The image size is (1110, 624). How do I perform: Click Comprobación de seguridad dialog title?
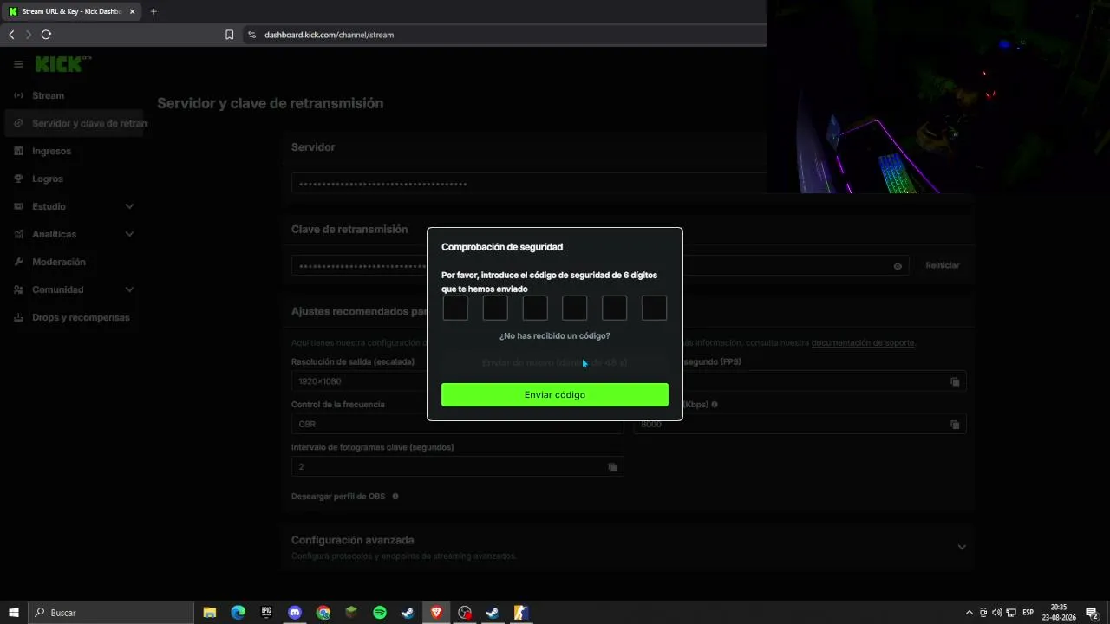[x=502, y=247]
